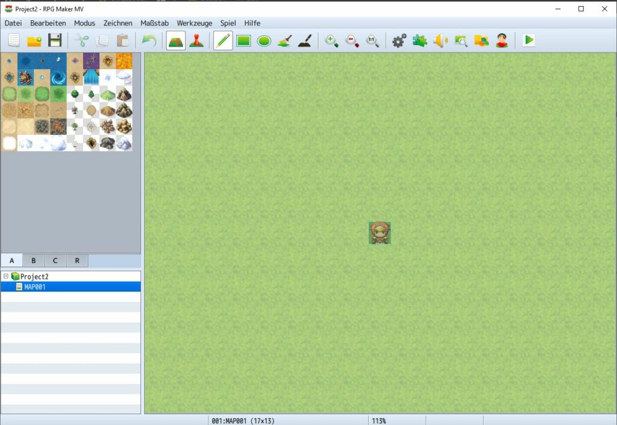Activate the Shadow Pen tool
This screenshot has width=617, height=425.
(x=305, y=40)
